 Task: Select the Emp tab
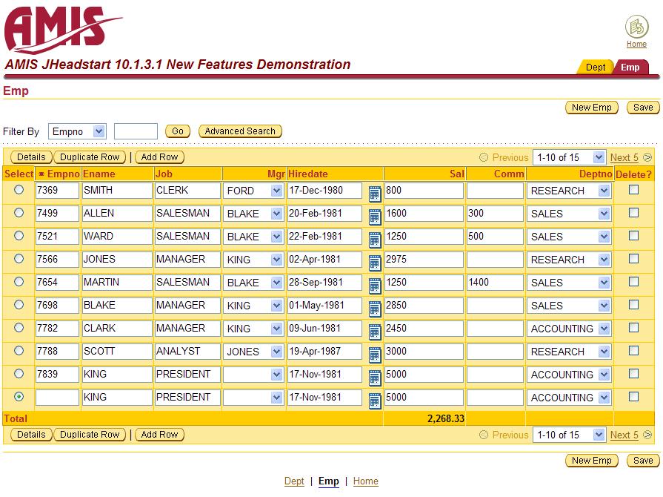pos(630,67)
